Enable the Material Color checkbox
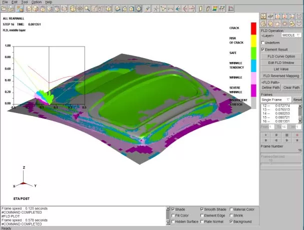Screen dimensions: 304x230 [231, 209]
